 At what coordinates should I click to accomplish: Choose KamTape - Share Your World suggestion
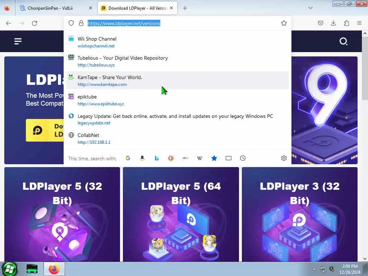click(x=177, y=80)
